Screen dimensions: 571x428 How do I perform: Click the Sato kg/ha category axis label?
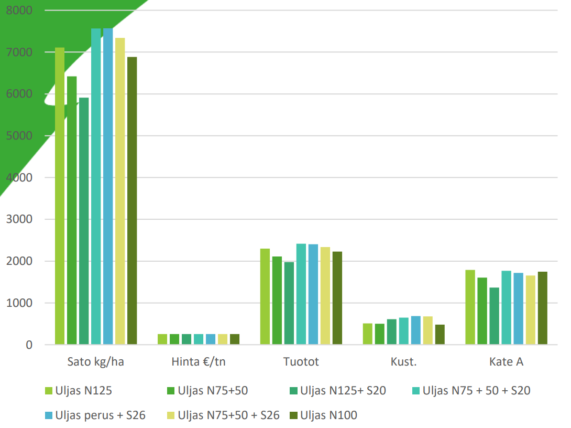point(96,362)
